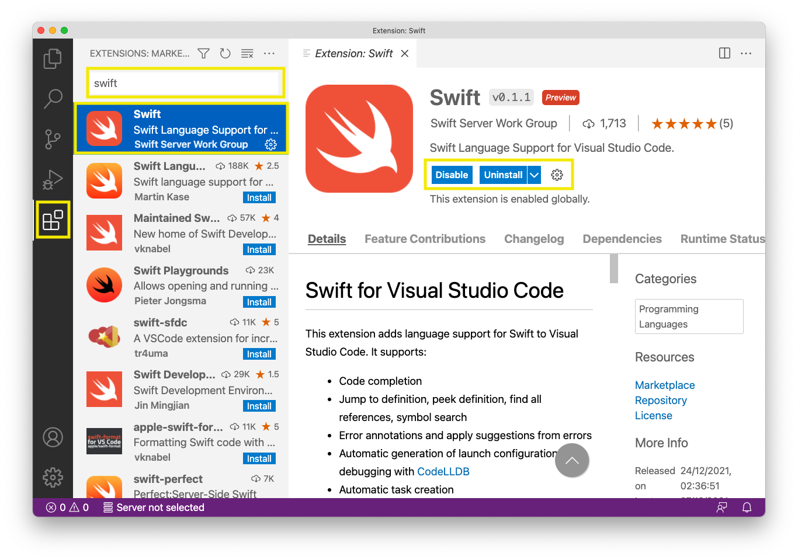Split the editor to the right
This screenshot has width=798, height=560.
pos(724,53)
